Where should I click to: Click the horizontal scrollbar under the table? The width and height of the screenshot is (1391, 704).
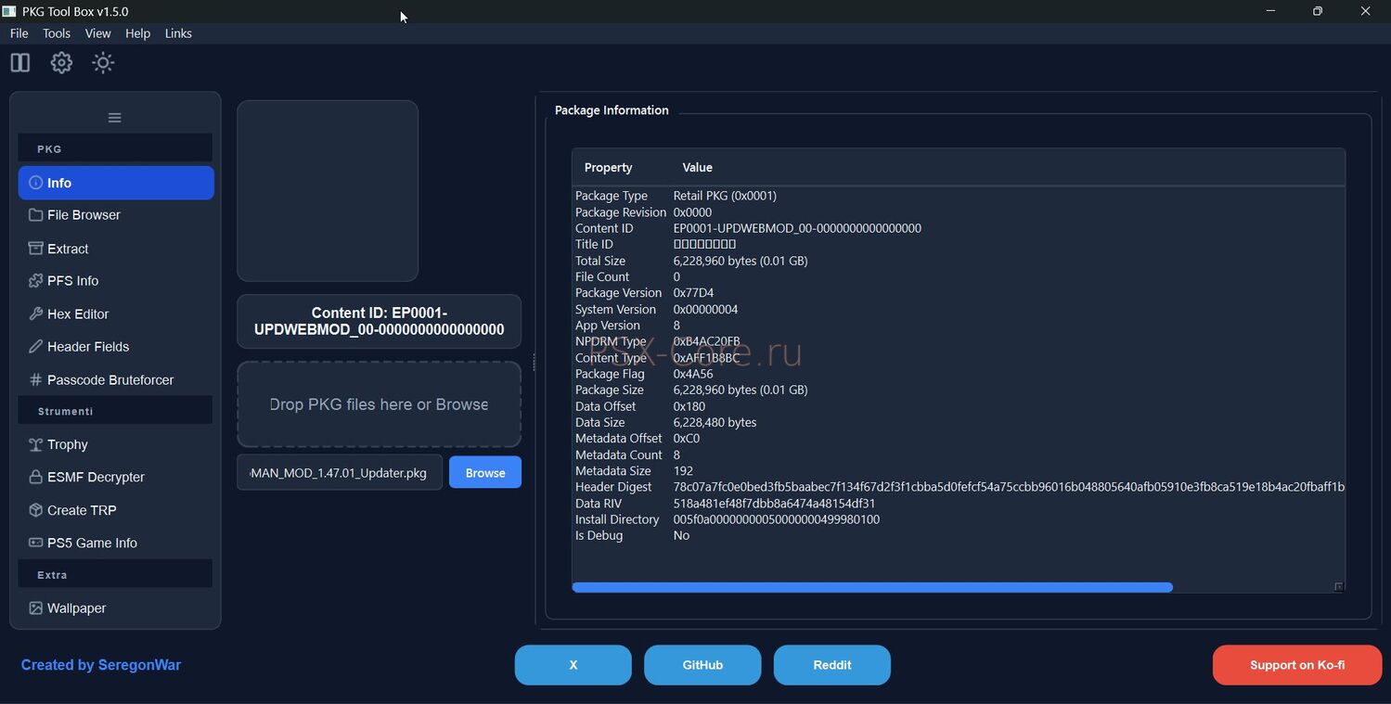pyautogui.click(x=872, y=587)
